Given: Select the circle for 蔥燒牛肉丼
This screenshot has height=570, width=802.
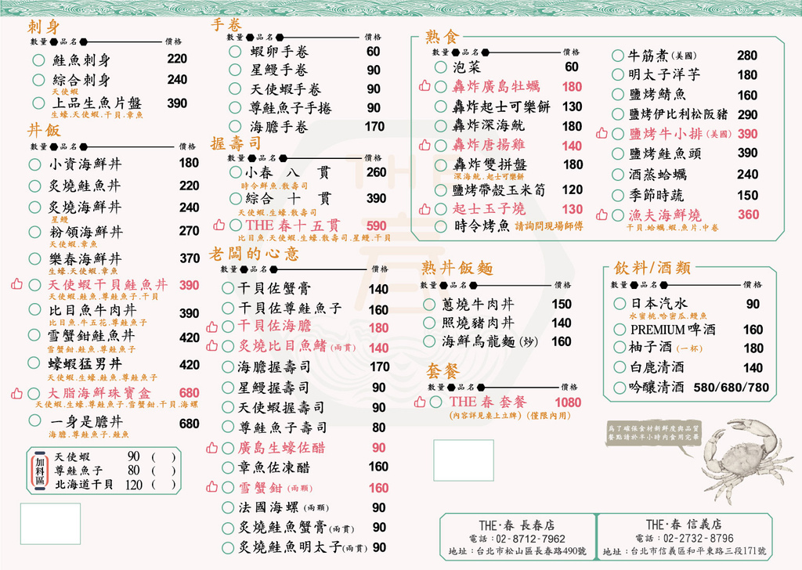Looking at the screenshot, I should (x=429, y=305).
